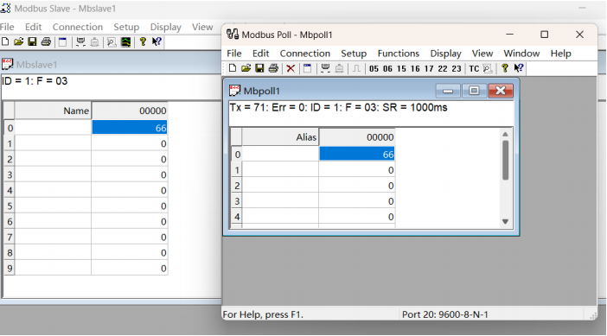Screen dimensions: 607x336
Task: Click pulse waveform icon in Modbus Poll toolbar
Action: pyautogui.click(x=356, y=68)
